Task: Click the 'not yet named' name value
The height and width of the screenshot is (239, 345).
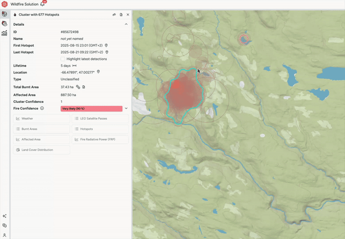Action: pyautogui.click(x=72, y=39)
